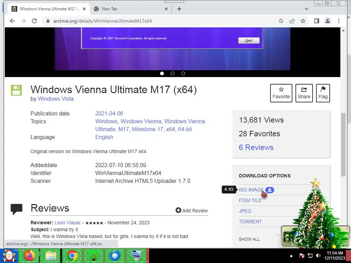Click the Reviews speech bubble icon
Screen dimensions: 351x263
[16, 209]
